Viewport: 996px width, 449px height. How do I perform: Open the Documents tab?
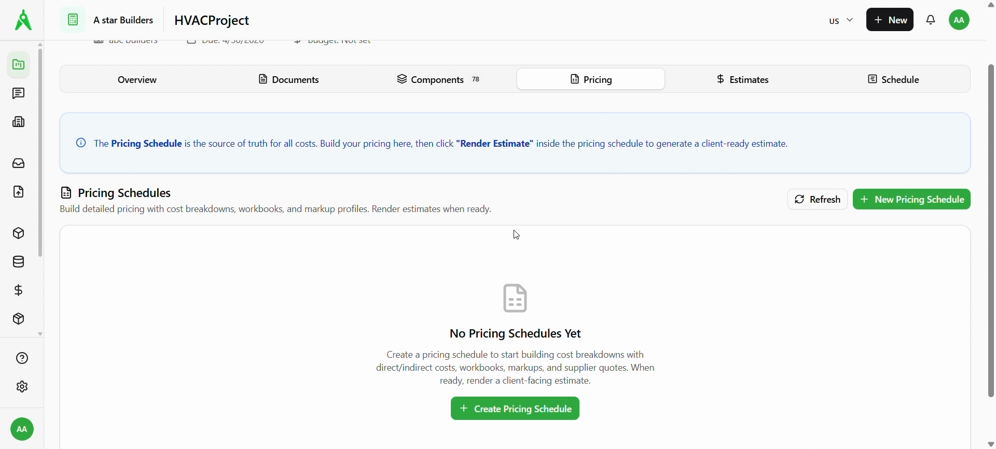pos(289,80)
